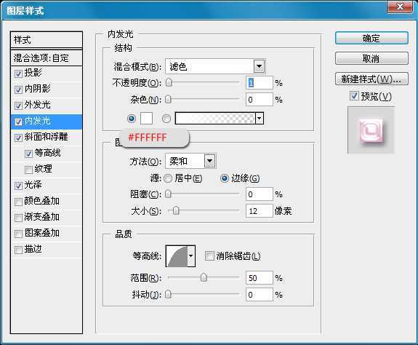Choose 居中 center source radio button

[x=168, y=178]
